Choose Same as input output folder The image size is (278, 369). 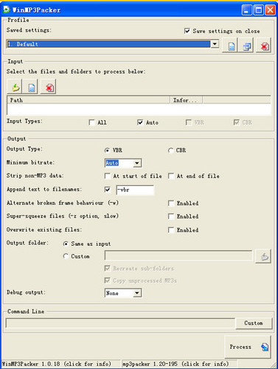click(66, 244)
